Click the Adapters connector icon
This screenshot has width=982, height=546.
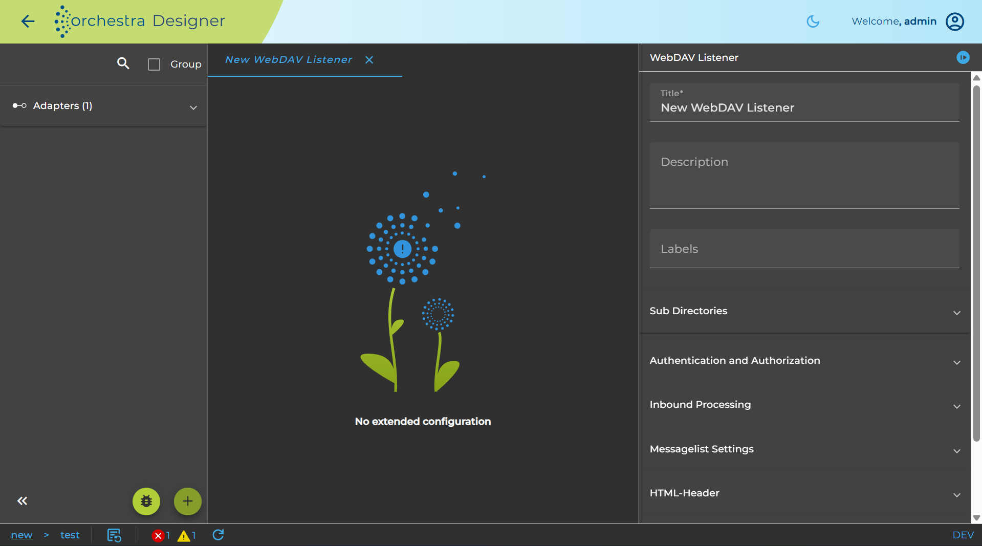pos(19,105)
